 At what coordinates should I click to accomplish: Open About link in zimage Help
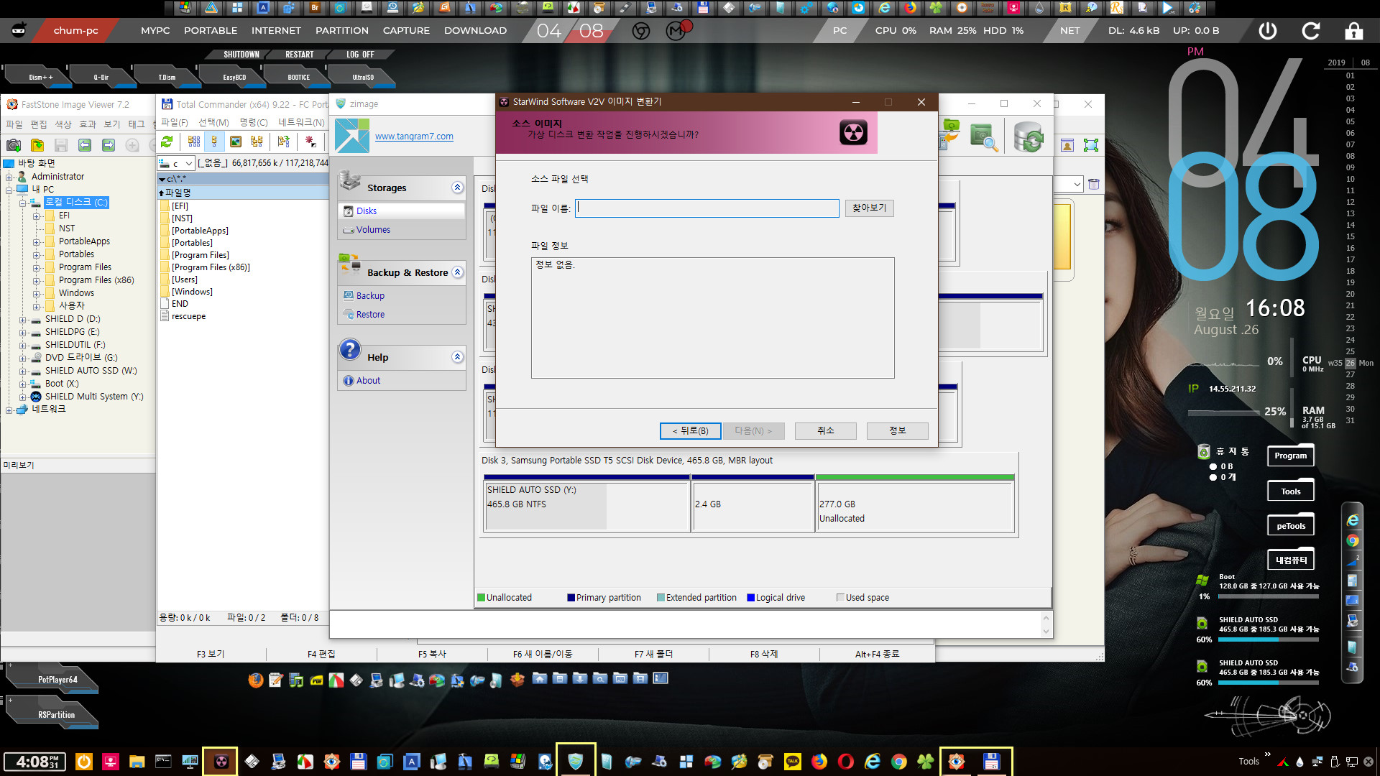(368, 381)
